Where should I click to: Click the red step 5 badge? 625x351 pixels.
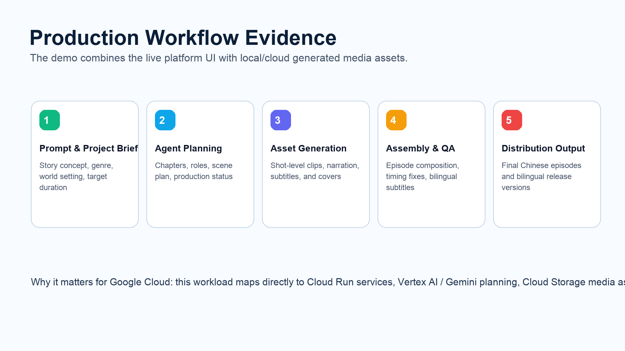(x=512, y=120)
